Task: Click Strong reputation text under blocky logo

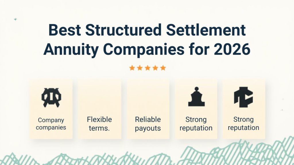Action: tap(243, 123)
